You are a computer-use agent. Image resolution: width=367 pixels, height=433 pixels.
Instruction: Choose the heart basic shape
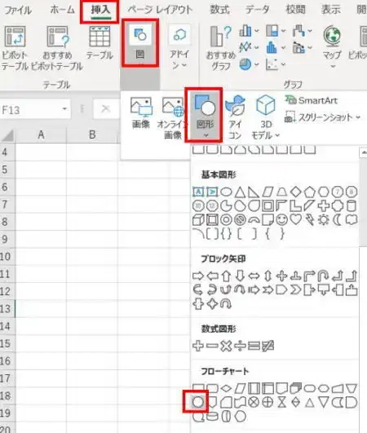[296, 220]
